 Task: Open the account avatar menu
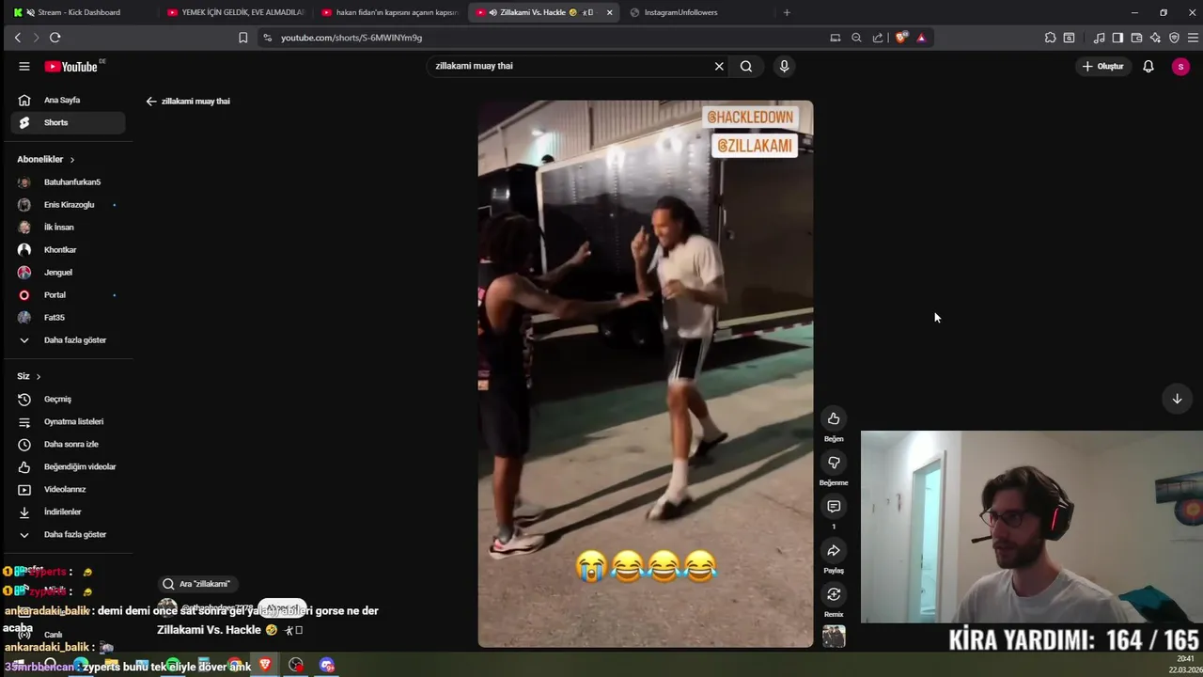1180,66
